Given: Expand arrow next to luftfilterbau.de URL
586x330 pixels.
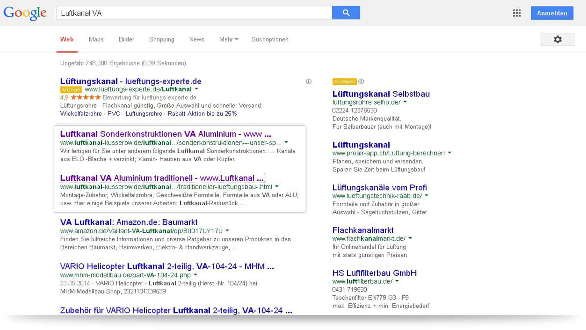Looking at the screenshot, I should pos(397,281).
